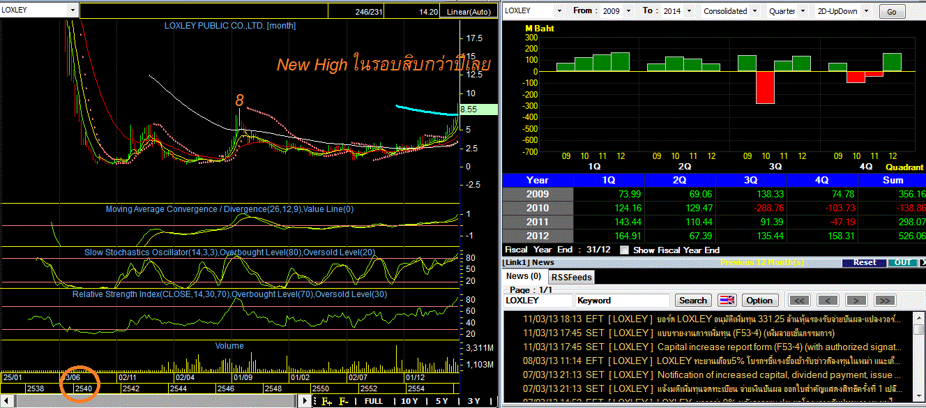Click the F- zoom-out chart icon
The image size is (926, 408).
(344, 401)
